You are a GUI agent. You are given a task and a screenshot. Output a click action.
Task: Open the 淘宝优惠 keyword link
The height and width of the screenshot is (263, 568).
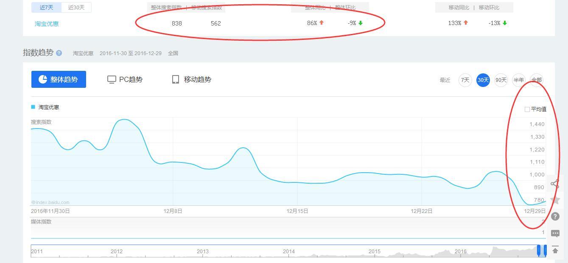tap(47, 24)
